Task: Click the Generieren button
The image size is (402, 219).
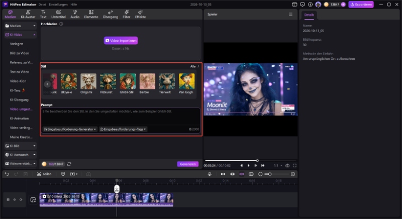Action: click(x=187, y=164)
